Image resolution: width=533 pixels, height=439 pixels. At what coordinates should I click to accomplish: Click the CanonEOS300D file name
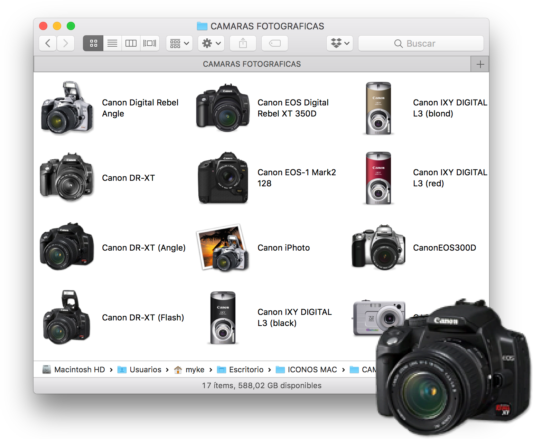(445, 248)
